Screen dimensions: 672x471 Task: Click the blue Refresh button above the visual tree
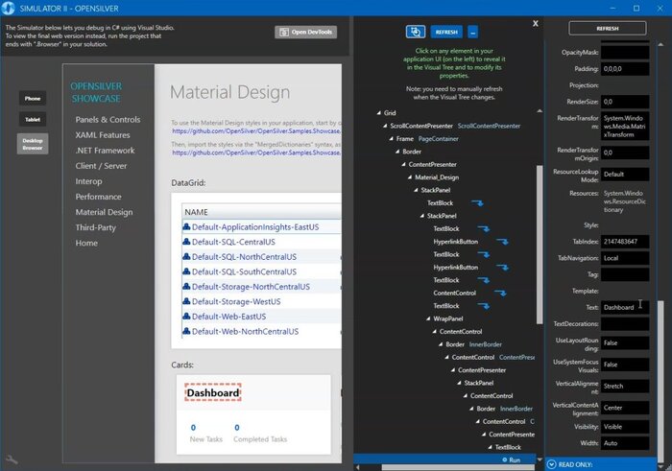446,32
